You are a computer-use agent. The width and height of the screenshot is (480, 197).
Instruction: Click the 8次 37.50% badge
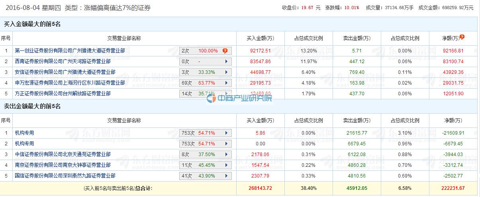pos(206,154)
